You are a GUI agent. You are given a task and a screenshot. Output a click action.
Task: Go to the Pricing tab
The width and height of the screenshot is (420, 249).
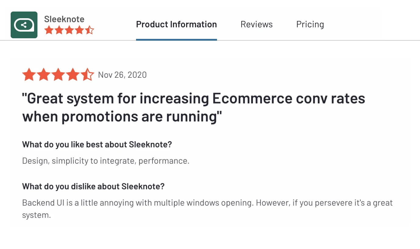[x=310, y=24]
